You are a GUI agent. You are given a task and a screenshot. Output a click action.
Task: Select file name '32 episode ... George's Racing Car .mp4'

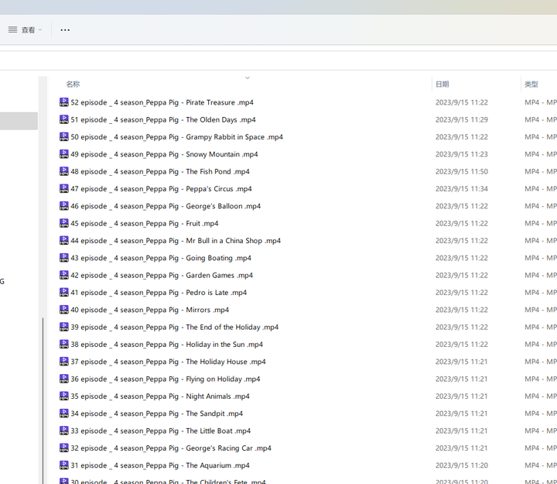[x=171, y=448]
